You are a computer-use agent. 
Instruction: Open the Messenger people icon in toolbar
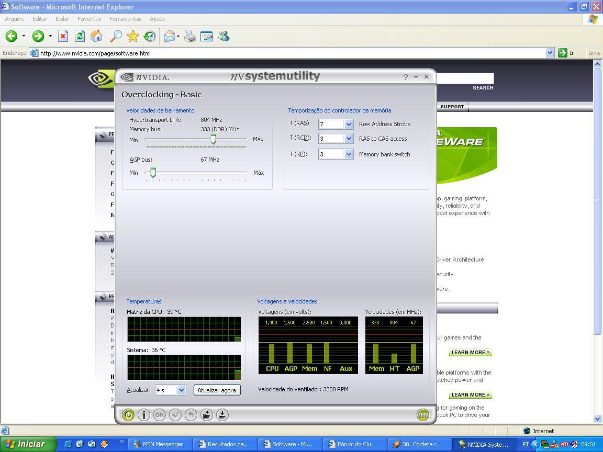(224, 36)
